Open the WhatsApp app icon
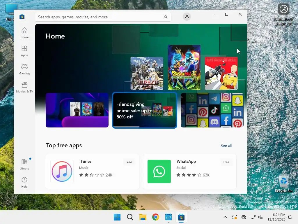Viewport: 298px width, 224px height. point(159,171)
